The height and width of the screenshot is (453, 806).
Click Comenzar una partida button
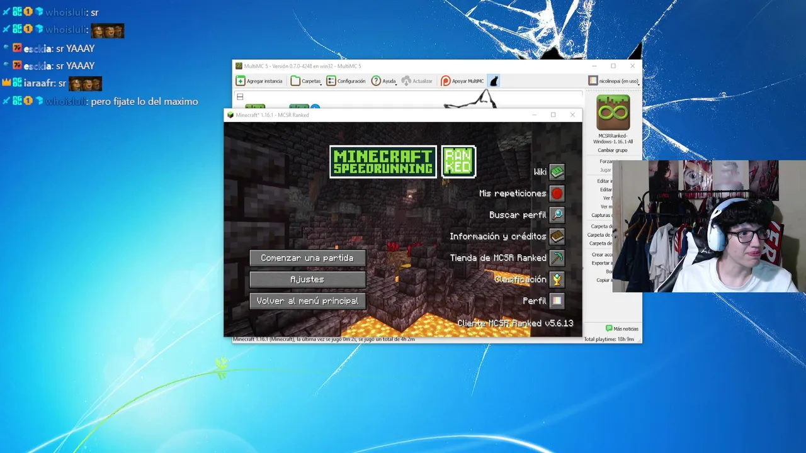point(307,258)
